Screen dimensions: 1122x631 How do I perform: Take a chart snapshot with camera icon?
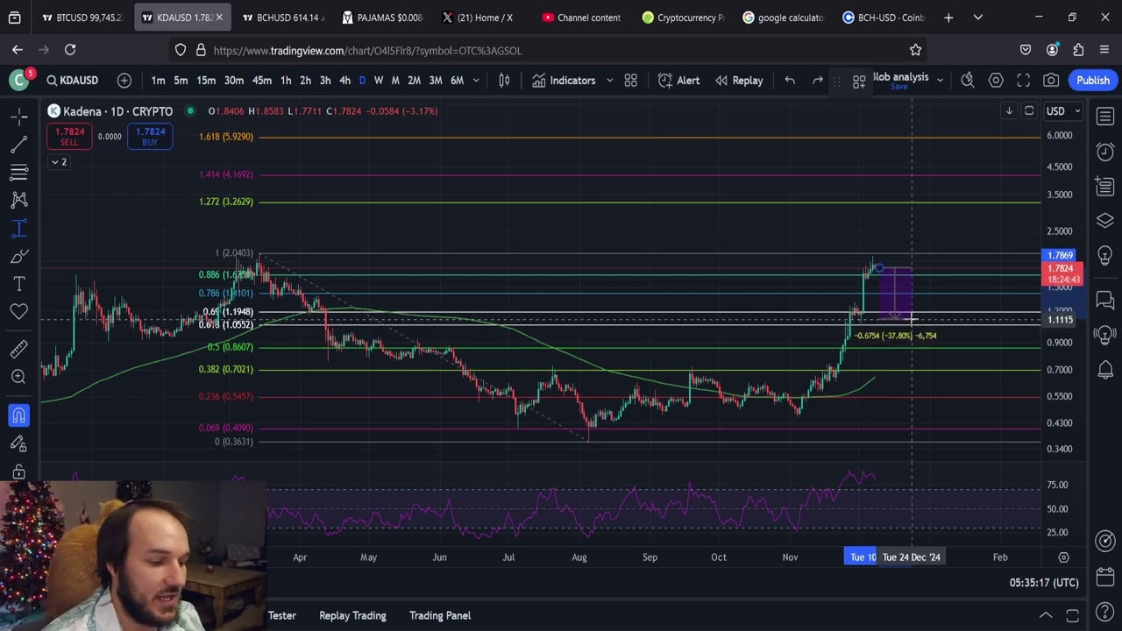coord(1051,81)
